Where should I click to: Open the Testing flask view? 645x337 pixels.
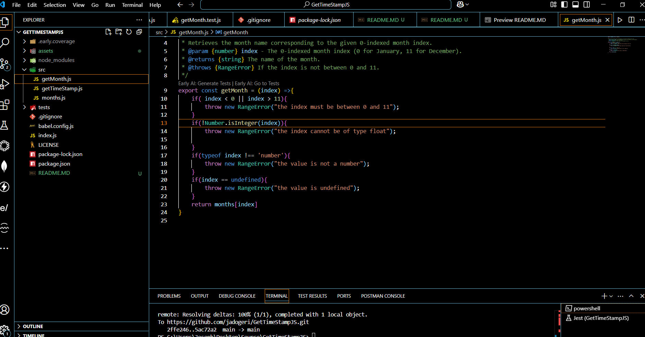(5, 125)
